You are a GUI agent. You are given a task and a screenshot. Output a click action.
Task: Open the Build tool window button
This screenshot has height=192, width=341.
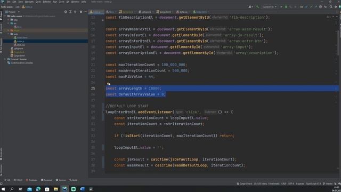(74, 180)
